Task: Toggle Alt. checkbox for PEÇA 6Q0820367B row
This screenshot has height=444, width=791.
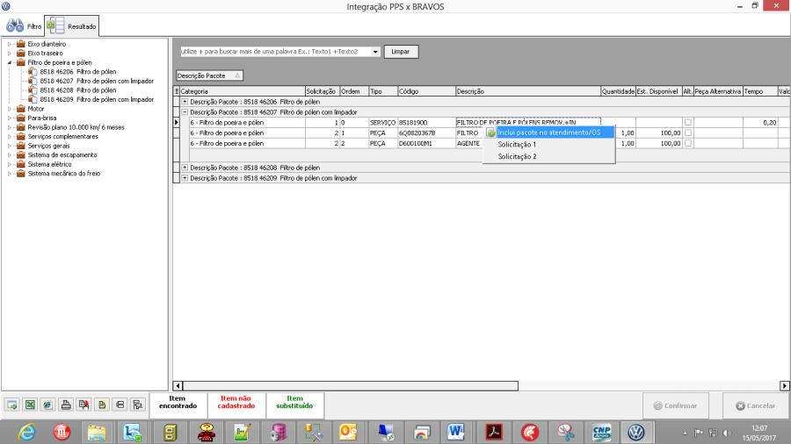Action: click(x=687, y=132)
